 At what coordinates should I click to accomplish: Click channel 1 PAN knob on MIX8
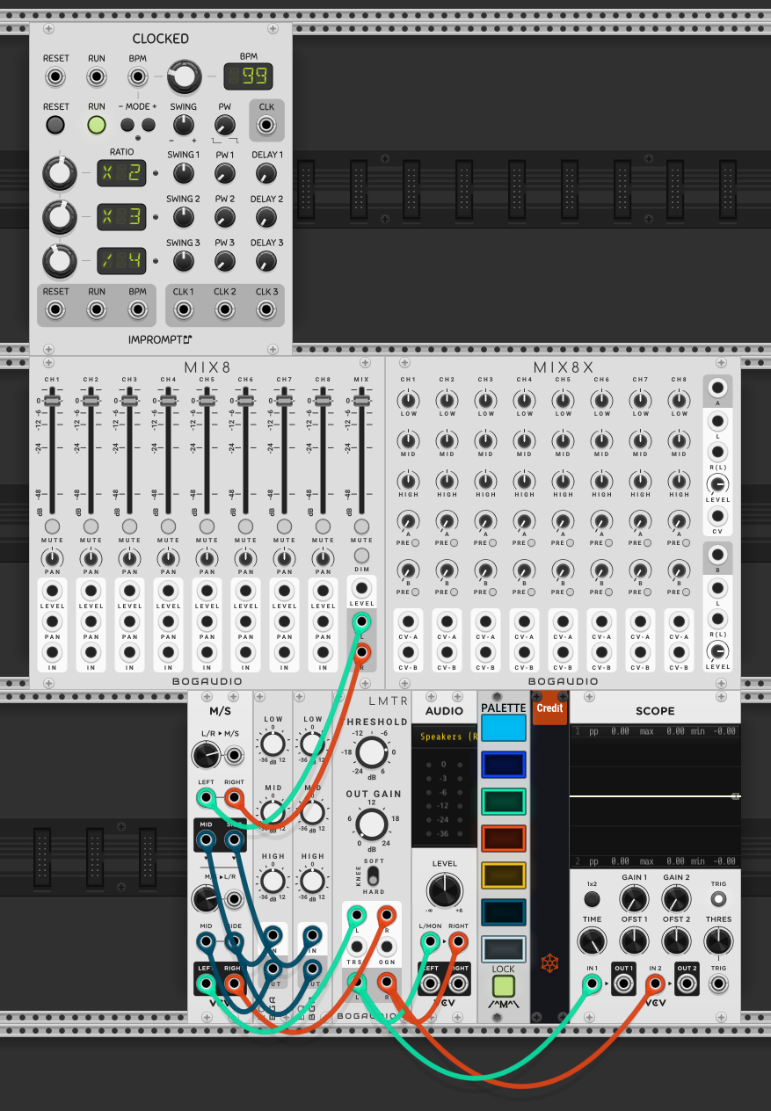tap(52, 560)
